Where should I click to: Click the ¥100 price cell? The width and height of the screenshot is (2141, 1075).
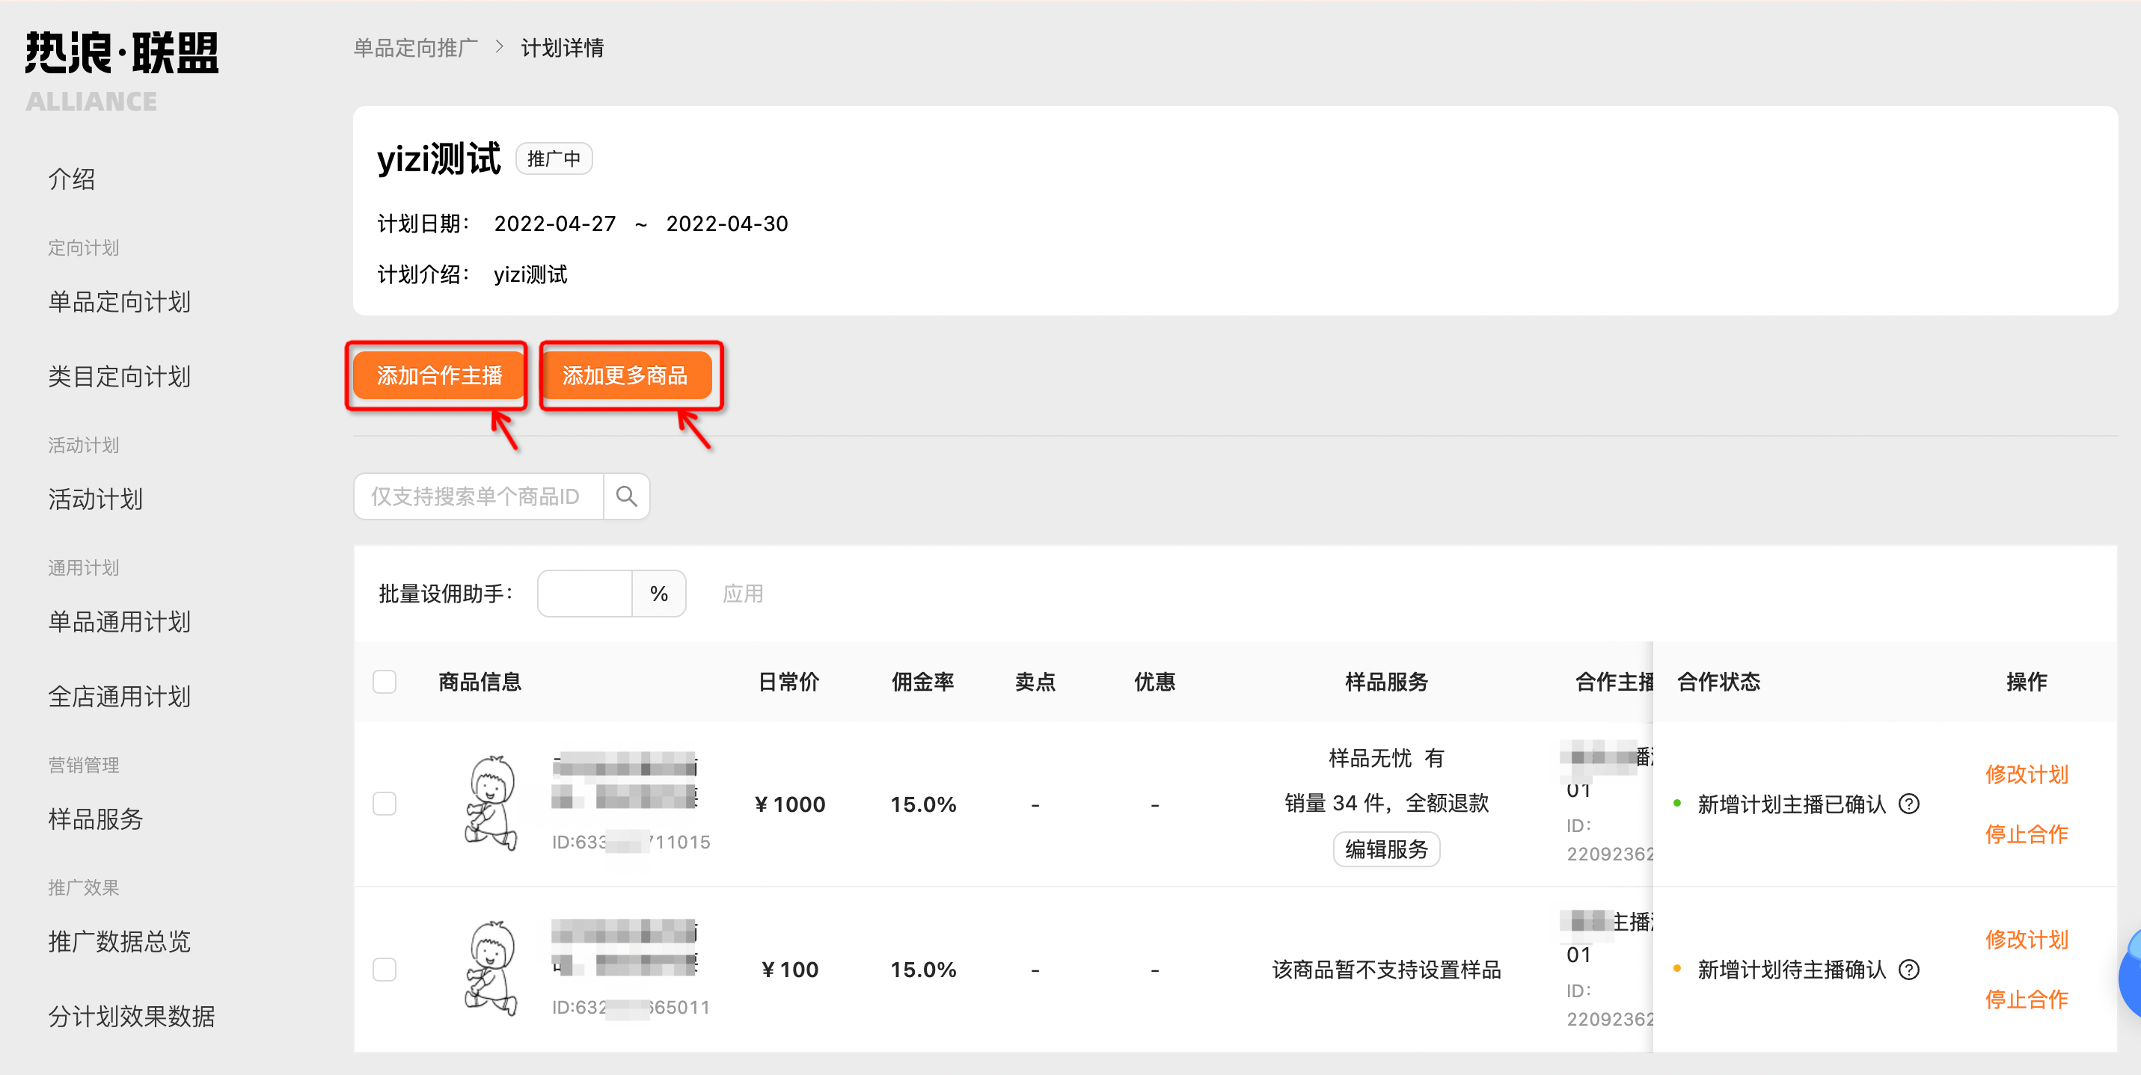789,970
